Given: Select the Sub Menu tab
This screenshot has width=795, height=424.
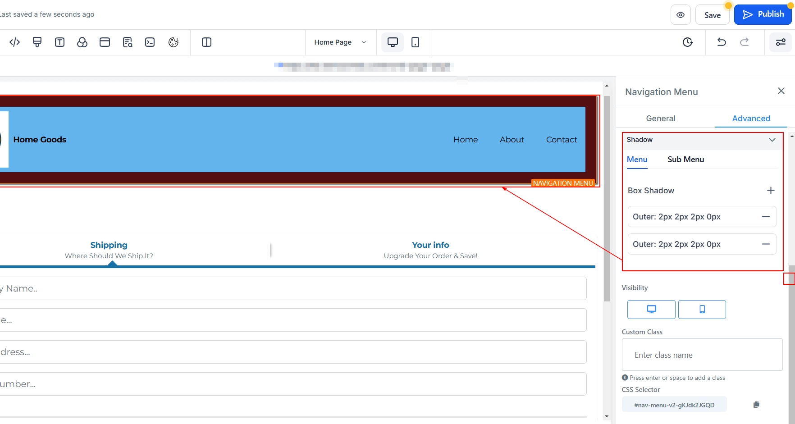Looking at the screenshot, I should tap(685, 160).
